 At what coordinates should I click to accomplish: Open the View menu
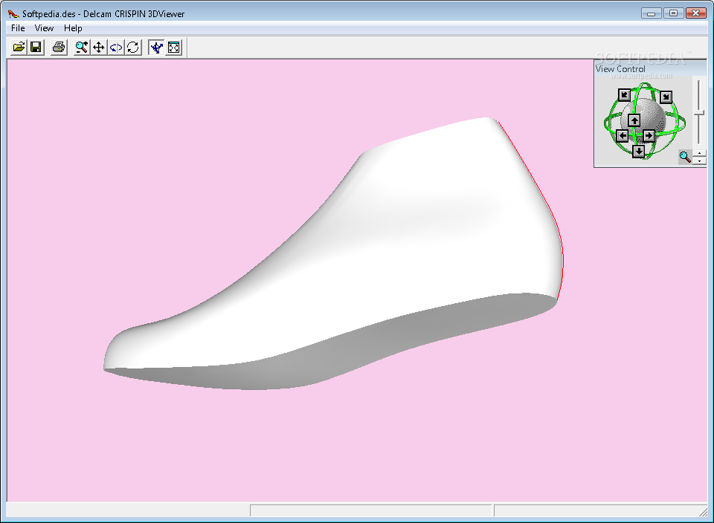click(44, 28)
